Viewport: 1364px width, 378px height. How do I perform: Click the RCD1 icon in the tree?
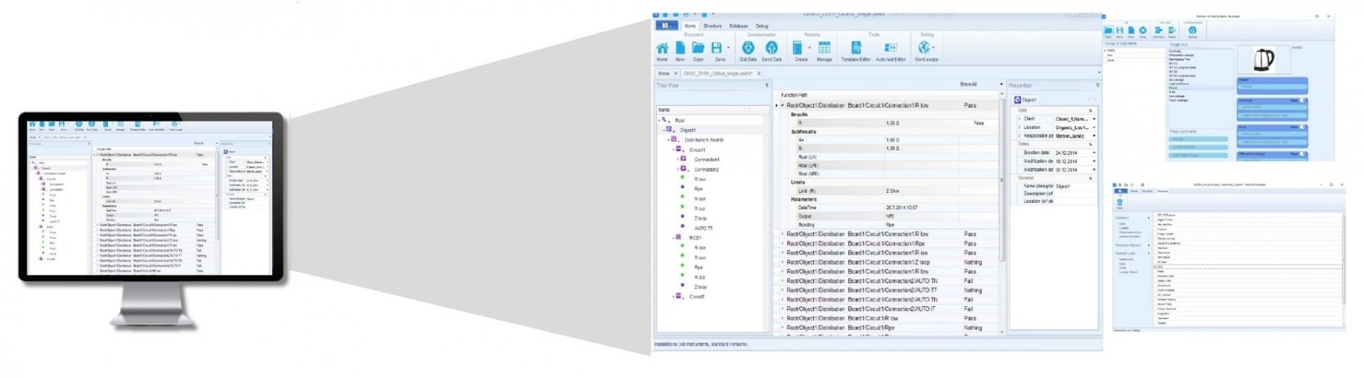click(678, 238)
